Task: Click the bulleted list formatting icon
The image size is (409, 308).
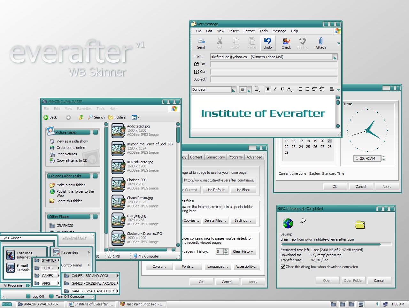Action: click(307, 89)
